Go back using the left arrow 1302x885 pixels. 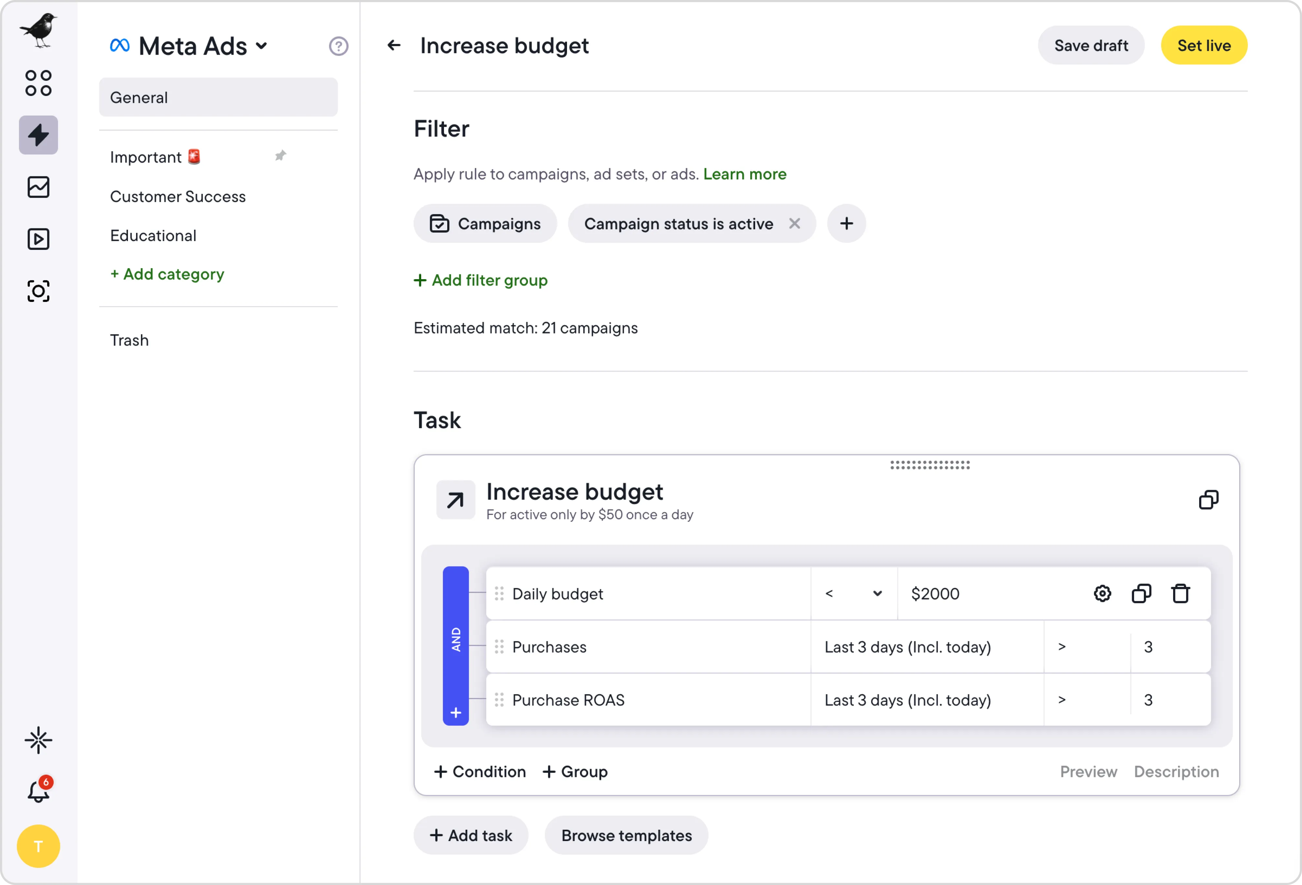coord(394,45)
